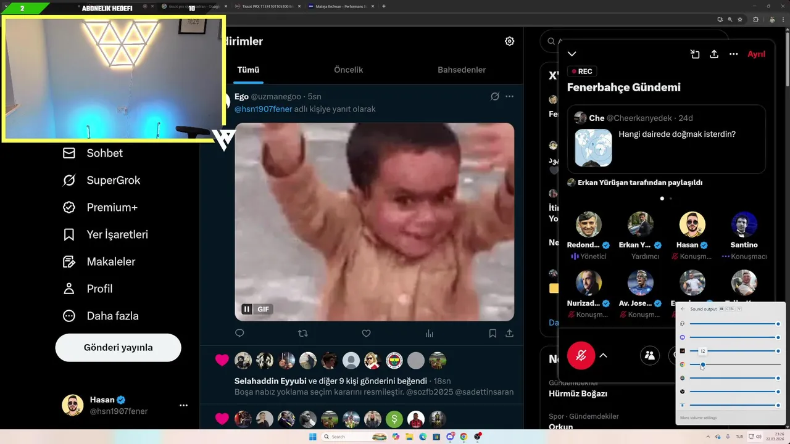Open Orkun trending topic
The height and width of the screenshot is (444, 790).
(x=561, y=427)
